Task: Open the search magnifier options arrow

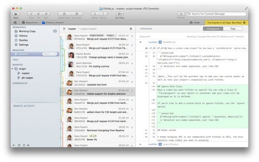Action: tap(189, 14)
